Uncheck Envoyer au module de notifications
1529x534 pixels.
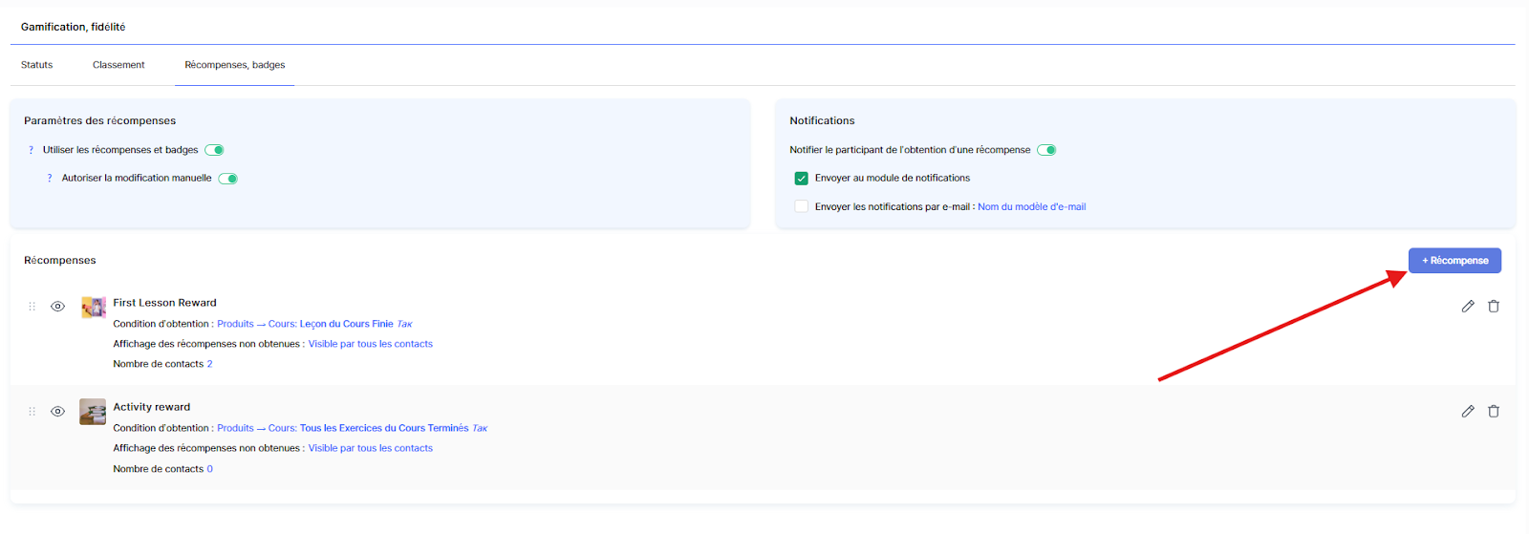tap(802, 179)
